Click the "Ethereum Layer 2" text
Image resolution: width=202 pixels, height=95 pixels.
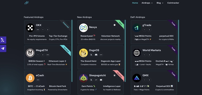coord(57,61)
